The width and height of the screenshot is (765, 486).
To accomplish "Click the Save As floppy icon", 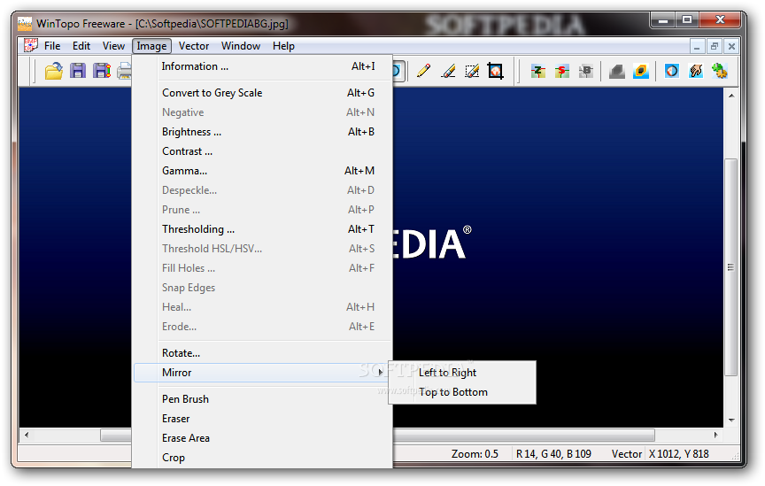I will (x=102, y=71).
